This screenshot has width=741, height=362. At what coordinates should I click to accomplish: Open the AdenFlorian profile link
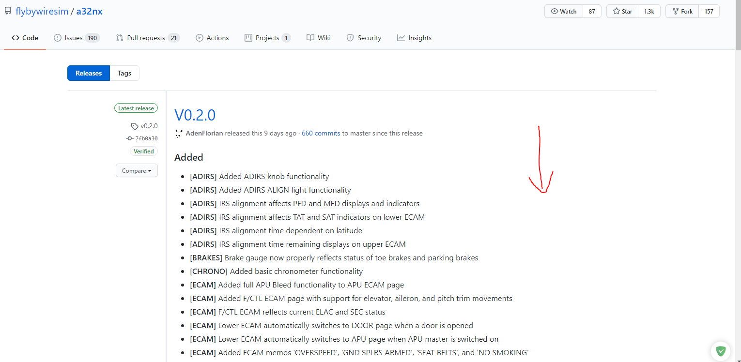(204, 133)
